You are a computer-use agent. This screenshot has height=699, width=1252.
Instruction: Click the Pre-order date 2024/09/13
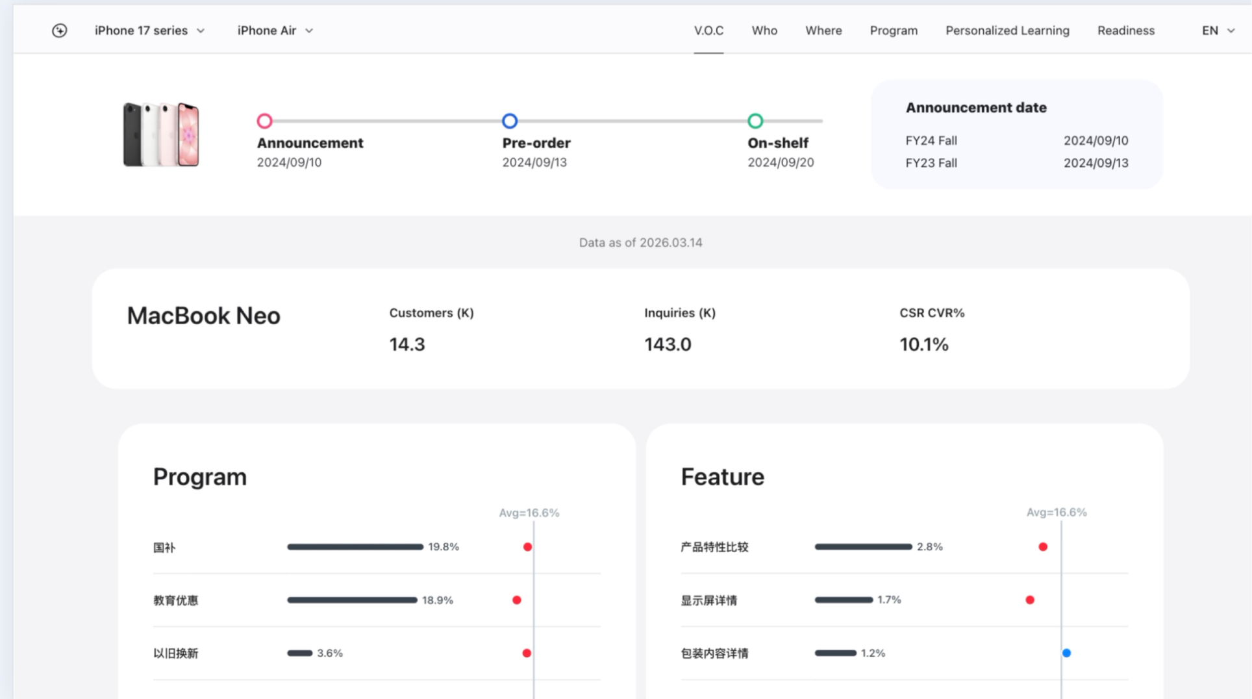click(x=534, y=162)
